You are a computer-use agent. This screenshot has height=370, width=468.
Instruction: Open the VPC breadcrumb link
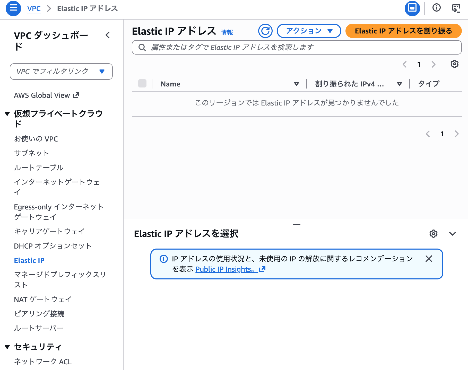tap(34, 8)
